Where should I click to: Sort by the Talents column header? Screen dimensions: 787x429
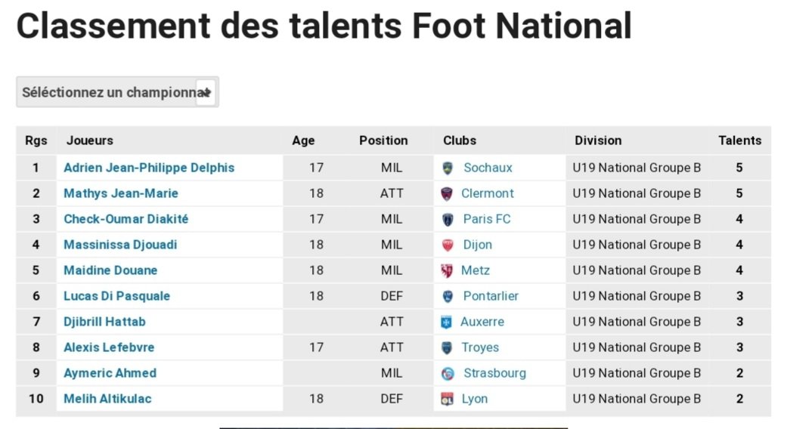point(740,140)
